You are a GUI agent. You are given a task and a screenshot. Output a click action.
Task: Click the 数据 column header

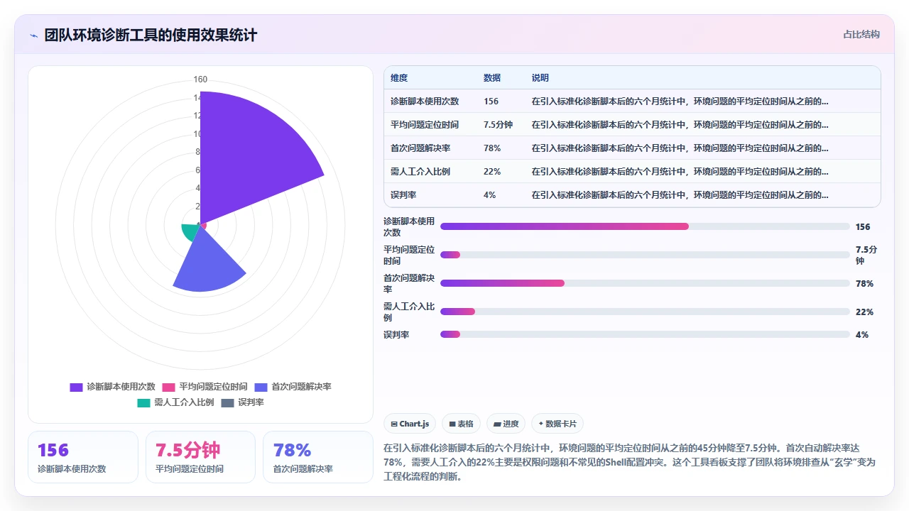(x=492, y=78)
